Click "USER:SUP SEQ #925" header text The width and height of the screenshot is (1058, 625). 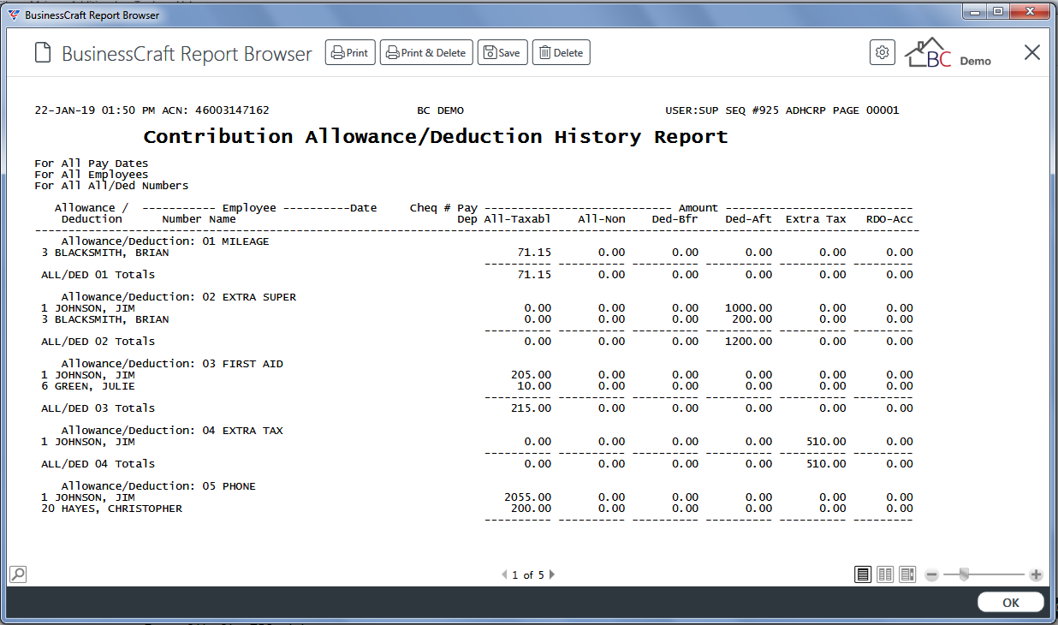(722, 110)
